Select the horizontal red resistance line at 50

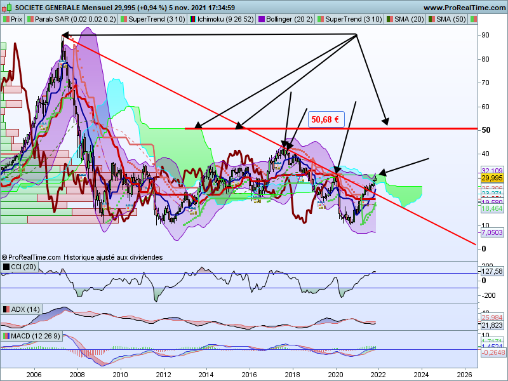pyautogui.click(x=330, y=129)
